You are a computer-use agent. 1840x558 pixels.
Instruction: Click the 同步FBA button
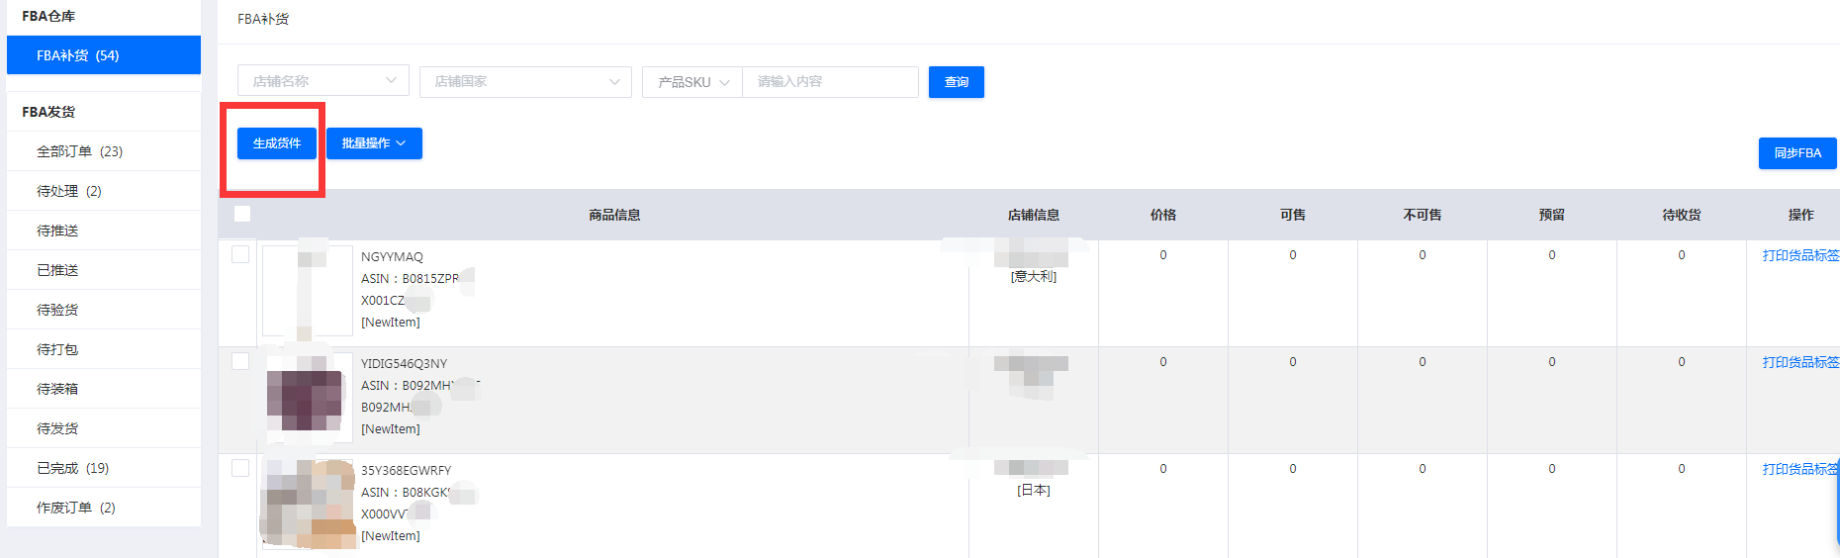pos(1796,153)
